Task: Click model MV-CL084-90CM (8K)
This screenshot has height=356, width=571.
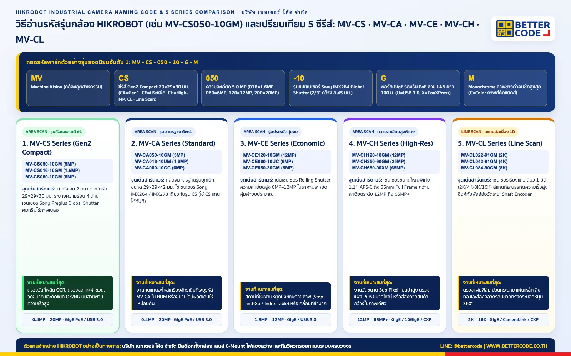Action: coord(484,168)
